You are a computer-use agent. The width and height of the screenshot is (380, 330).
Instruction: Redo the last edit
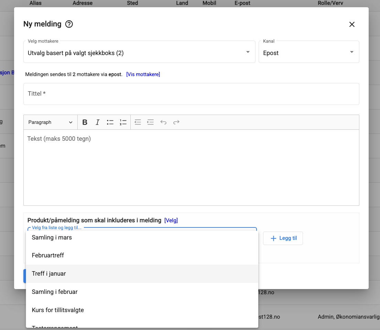click(176, 122)
